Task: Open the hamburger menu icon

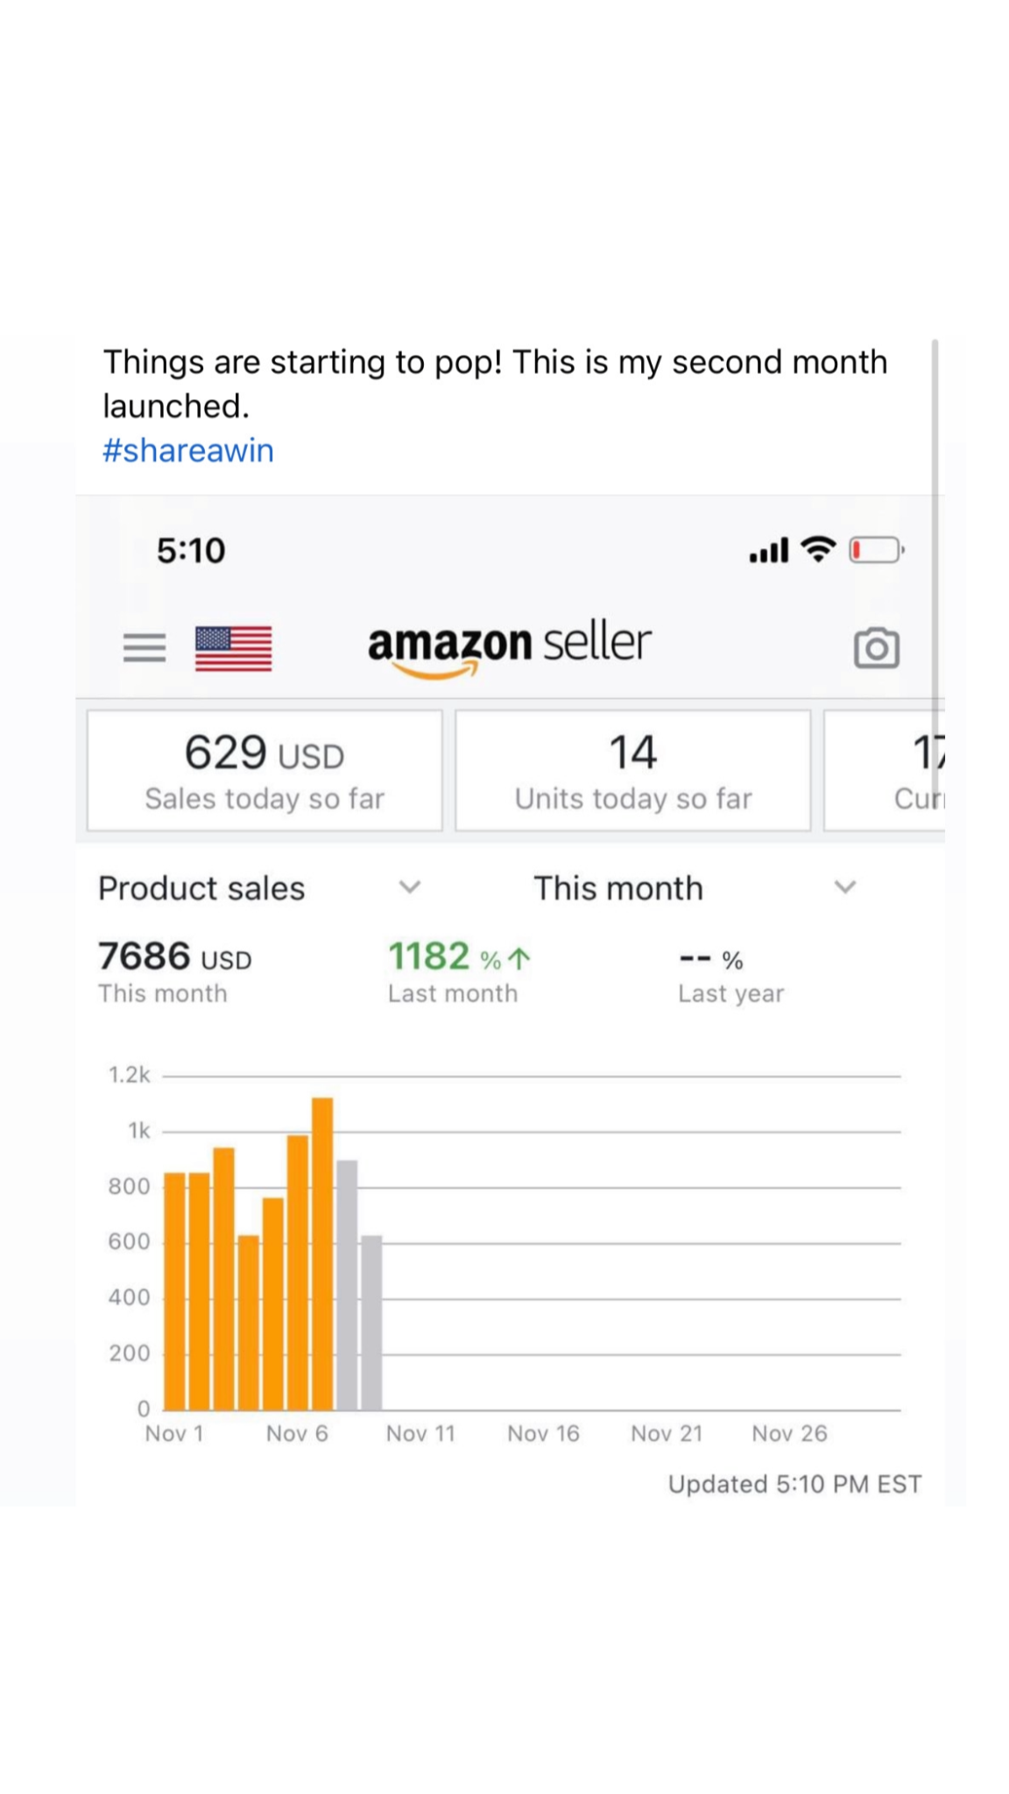Action: point(145,647)
